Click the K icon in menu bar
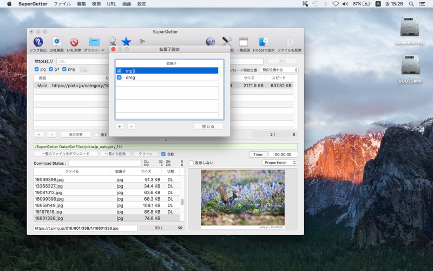This screenshot has height=271, width=433. (x=305, y=4)
